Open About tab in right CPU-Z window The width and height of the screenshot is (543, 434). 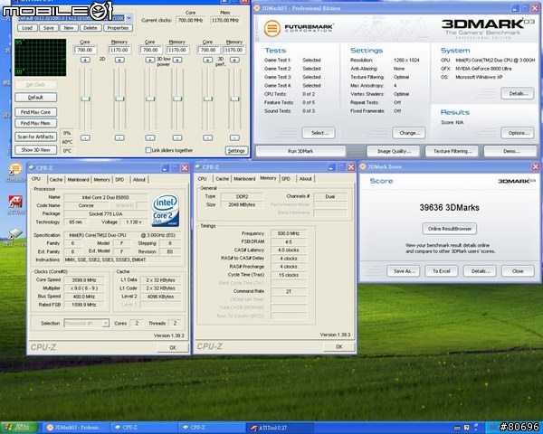click(x=306, y=179)
